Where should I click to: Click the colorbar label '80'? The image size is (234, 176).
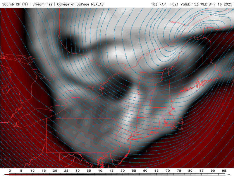point(190,171)
